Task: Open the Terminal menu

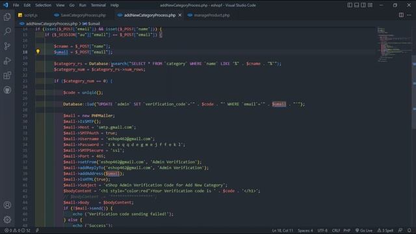Action: pos(98,5)
